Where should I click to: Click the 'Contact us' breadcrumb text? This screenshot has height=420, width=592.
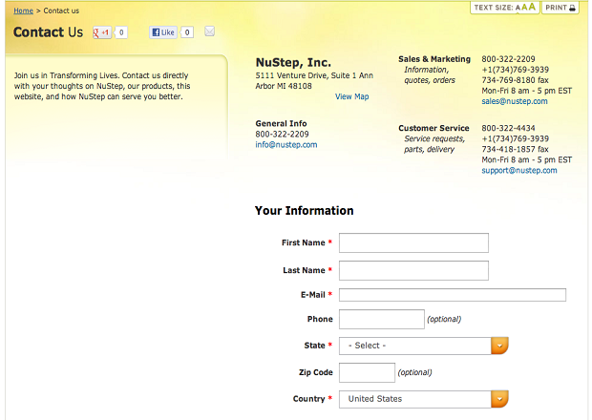pyautogui.click(x=61, y=10)
